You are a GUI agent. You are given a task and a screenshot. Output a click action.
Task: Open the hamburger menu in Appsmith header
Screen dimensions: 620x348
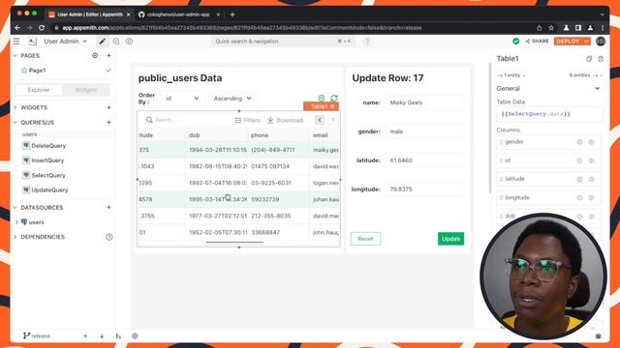[x=16, y=41]
